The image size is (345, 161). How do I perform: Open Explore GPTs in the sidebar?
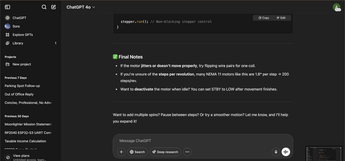[30, 35]
